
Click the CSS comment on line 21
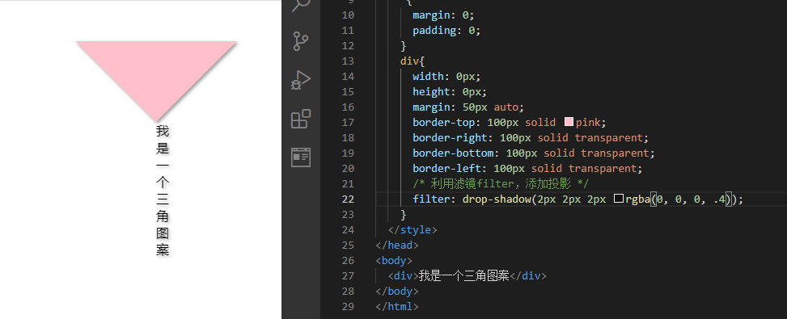coord(501,184)
